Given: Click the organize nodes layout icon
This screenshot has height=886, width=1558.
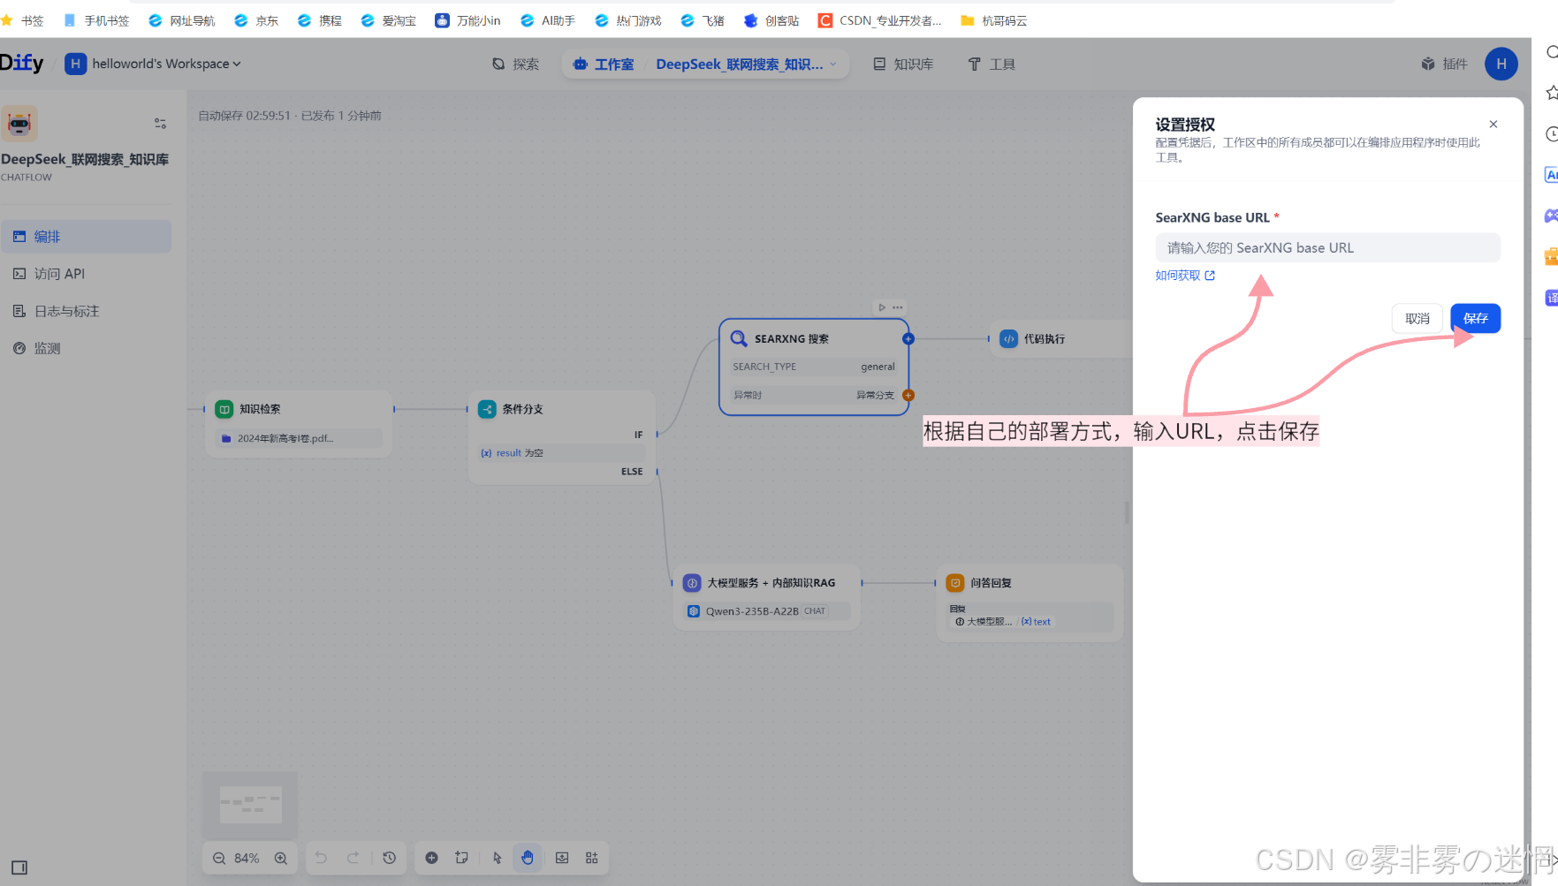Looking at the screenshot, I should point(592,858).
